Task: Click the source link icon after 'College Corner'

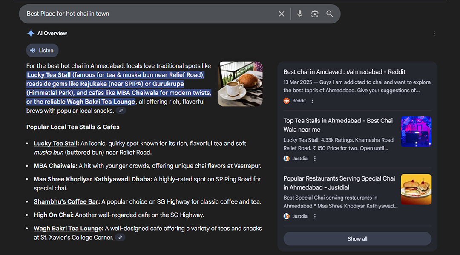Action: pyautogui.click(x=121, y=238)
